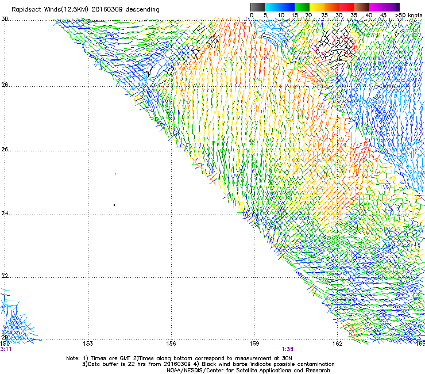Click the legend tick label 40

point(369,16)
